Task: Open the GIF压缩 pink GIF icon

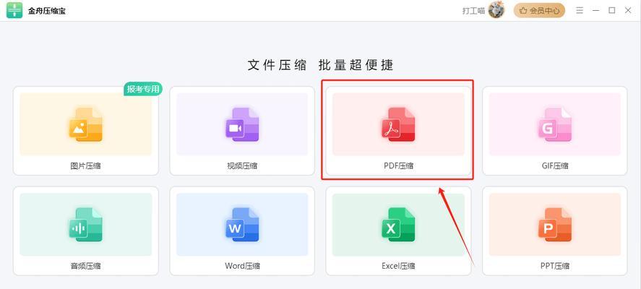Action: click(x=555, y=124)
